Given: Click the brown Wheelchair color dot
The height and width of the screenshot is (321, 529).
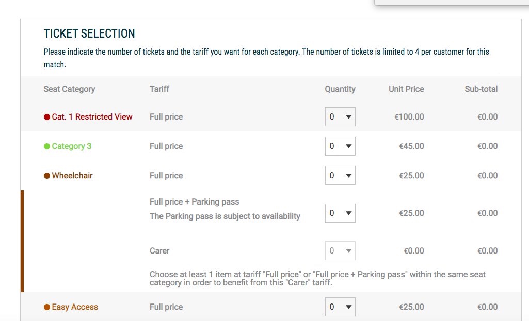Looking at the screenshot, I should pyautogui.click(x=47, y=176).
